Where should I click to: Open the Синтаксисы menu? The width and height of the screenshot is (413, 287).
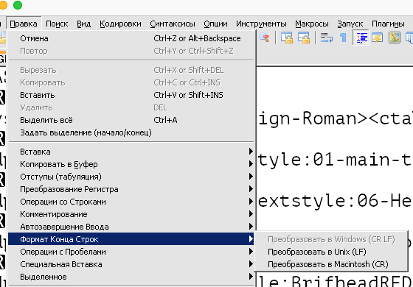tap(173, 24)
